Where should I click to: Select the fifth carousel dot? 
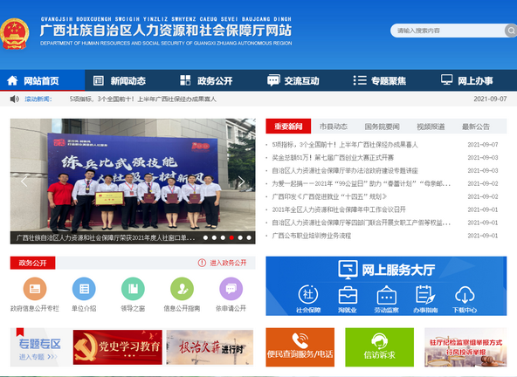[240, 237]
